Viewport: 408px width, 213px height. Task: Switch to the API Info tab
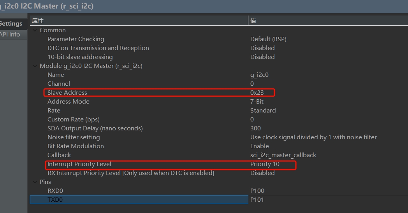click(10, 35)
